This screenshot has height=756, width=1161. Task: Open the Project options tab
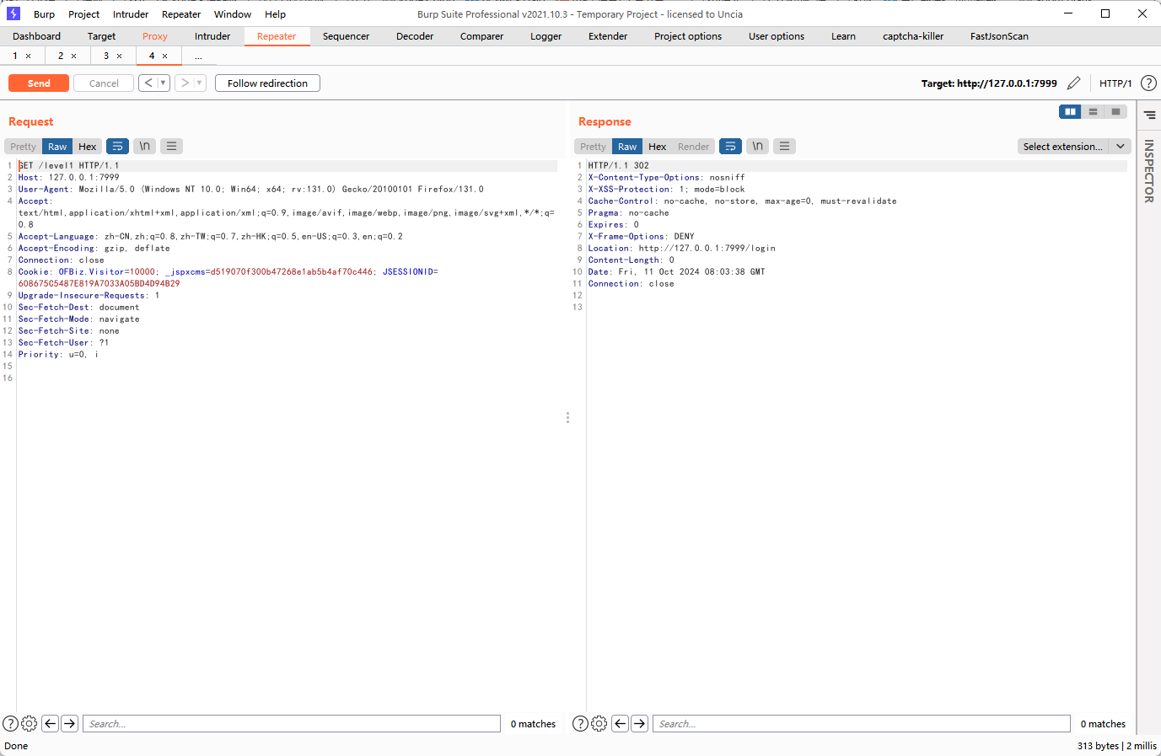point(688,36)
